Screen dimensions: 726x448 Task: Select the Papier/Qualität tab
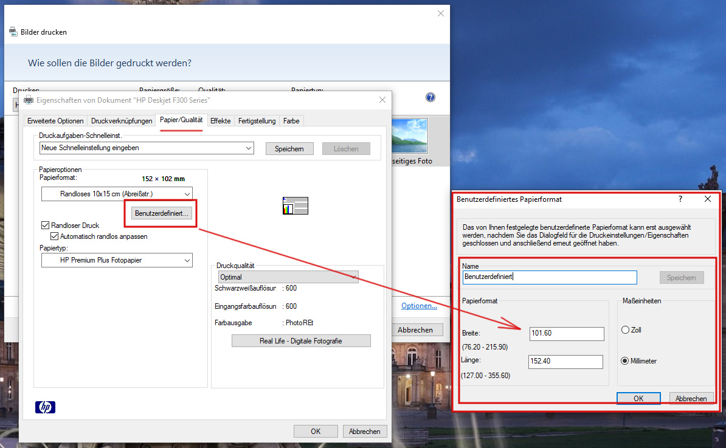181,120
